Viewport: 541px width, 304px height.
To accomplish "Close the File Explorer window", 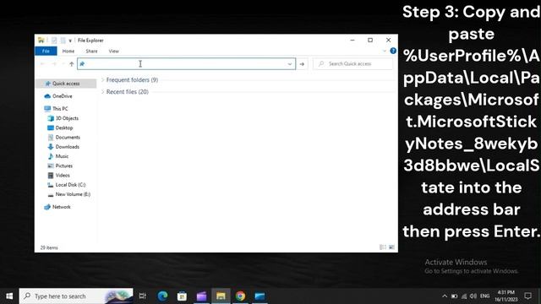I will pyautogui.click(x=388, y=41).
